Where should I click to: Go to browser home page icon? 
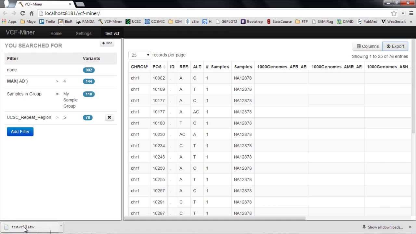[32, 13]
